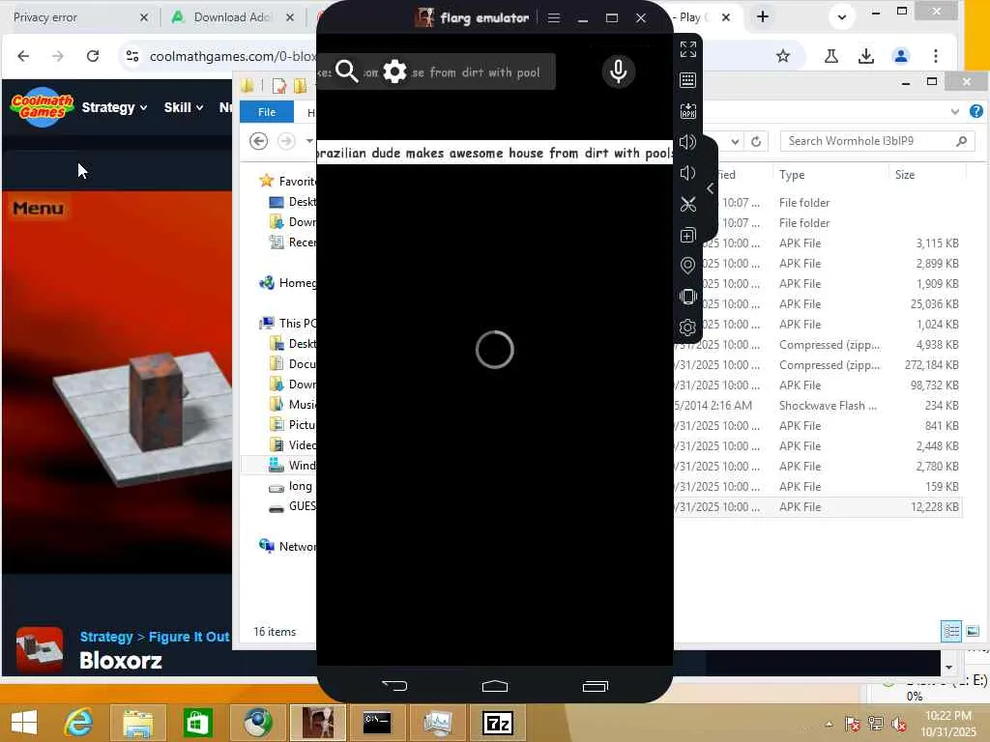Open Explorer recent locations dropdown arrow
The width and height of the screenshot is (990, 742).
click(309, 141)
